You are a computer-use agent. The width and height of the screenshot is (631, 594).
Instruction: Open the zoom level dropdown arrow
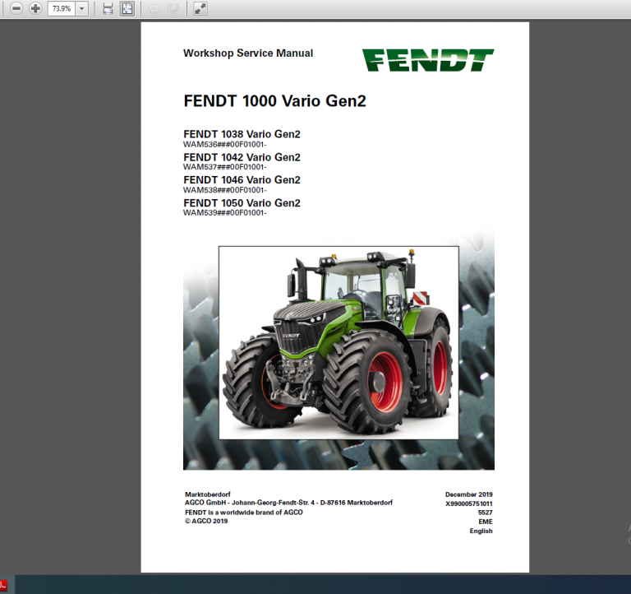pos(81,8)
